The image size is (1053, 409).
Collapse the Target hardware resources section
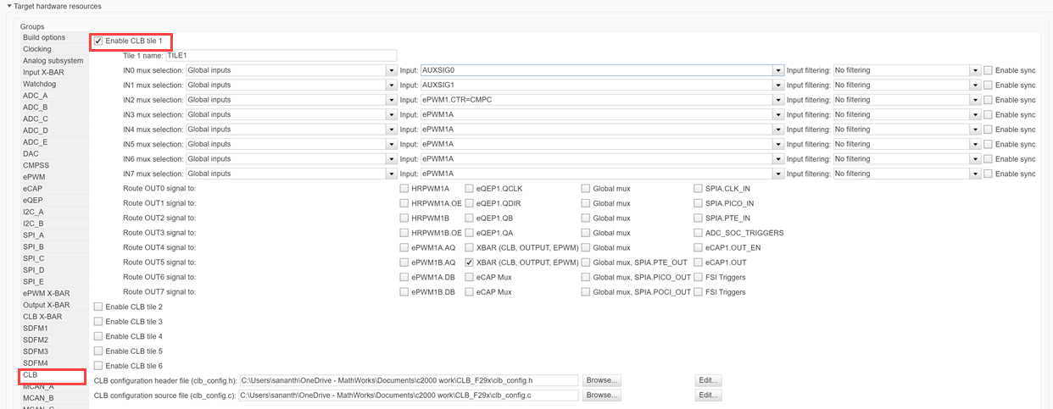coord(9,6)
